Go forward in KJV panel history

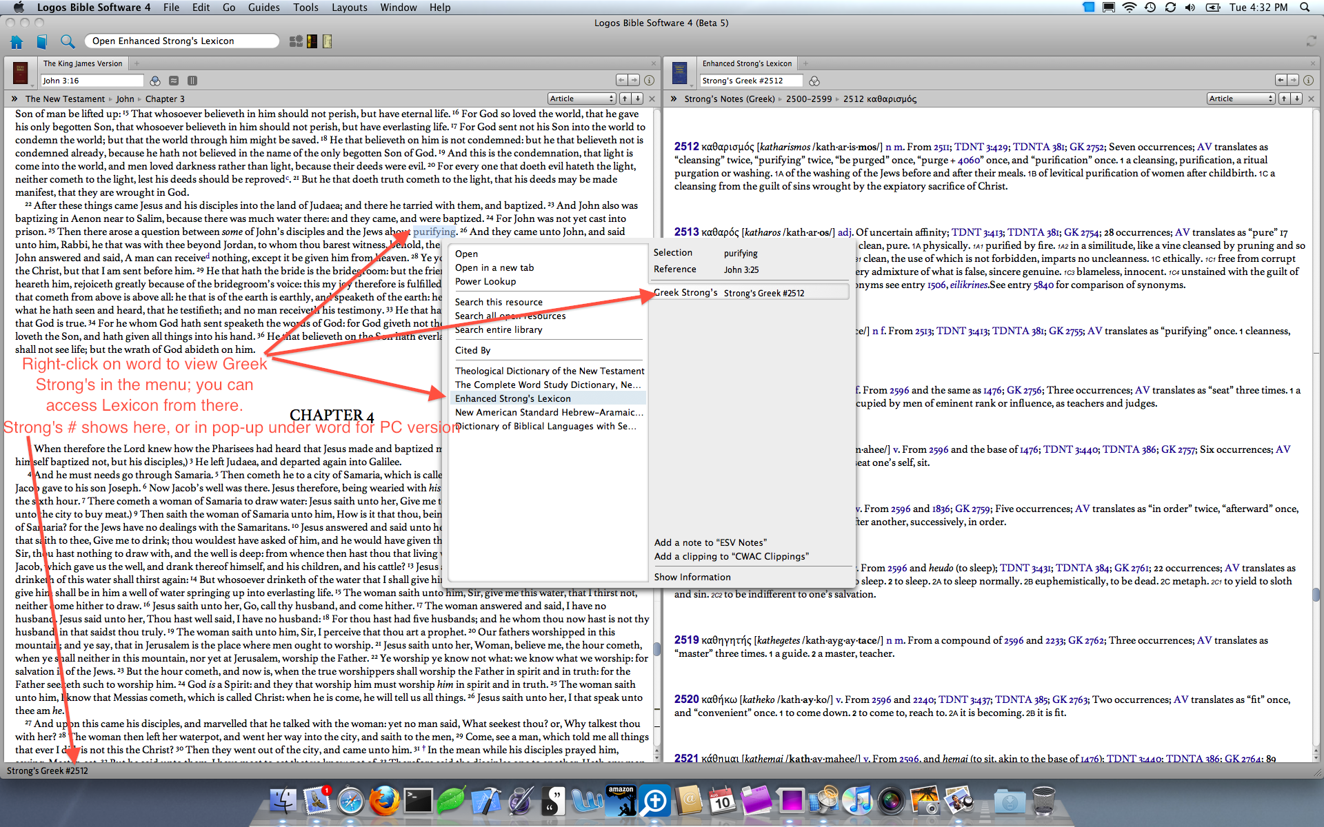click(x=634, y=80)
